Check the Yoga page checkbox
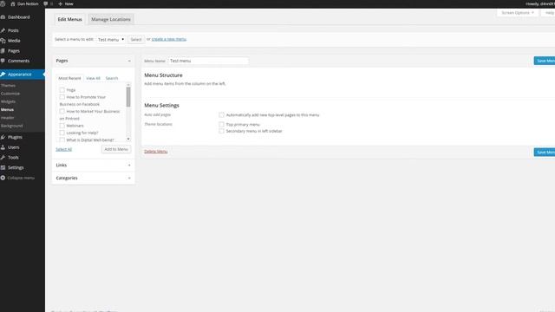Screen dimensions: 555x312 (62, 90)
